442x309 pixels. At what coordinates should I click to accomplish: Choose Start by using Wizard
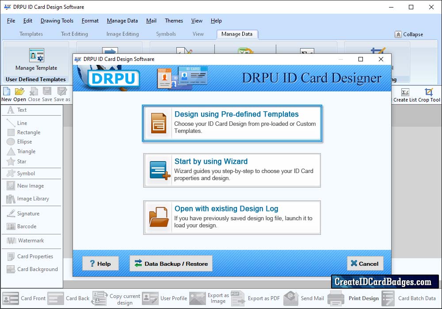(x=232, y=170)
